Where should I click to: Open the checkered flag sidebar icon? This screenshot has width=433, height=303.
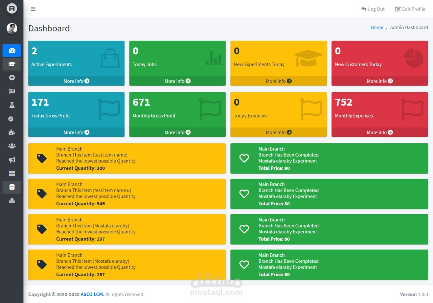coord(12,92)
